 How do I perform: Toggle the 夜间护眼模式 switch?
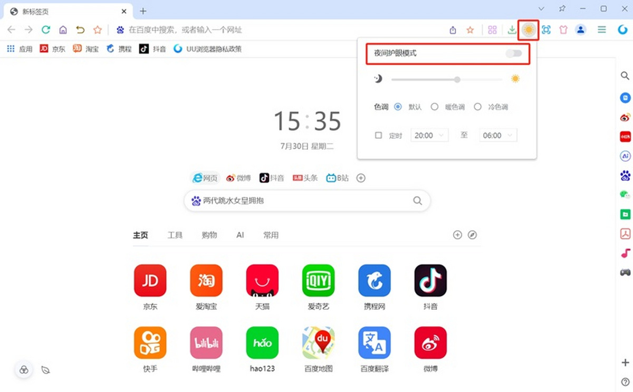[x=513, y=53]
